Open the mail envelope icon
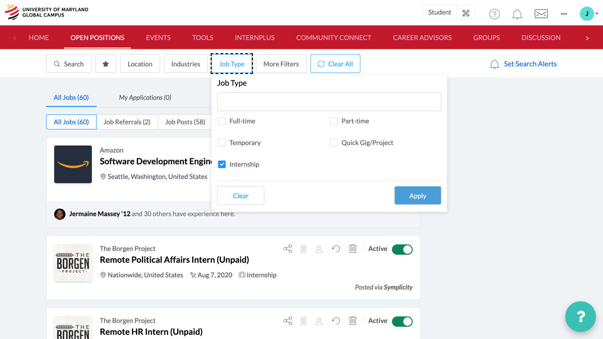The height and width of the screenshot is (339, 603). click(x=541, y=14)
